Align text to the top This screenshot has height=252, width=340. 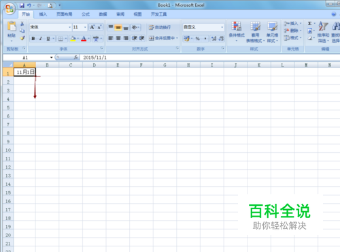click(x=111, y=27)
